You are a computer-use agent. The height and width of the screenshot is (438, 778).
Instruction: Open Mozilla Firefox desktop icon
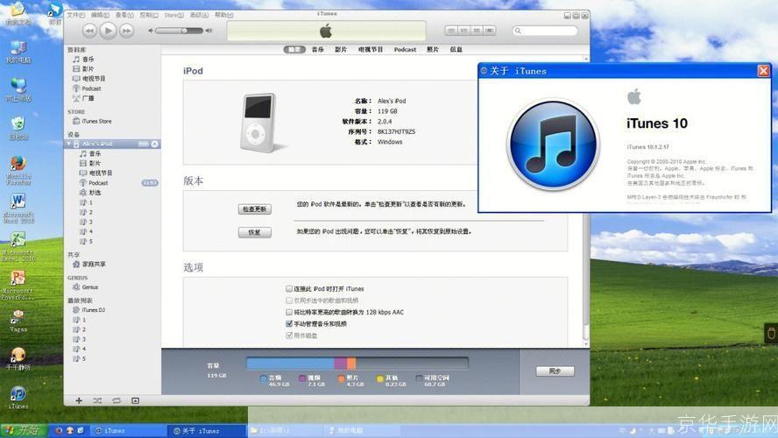pyautogui.click(x=18, y=170)
